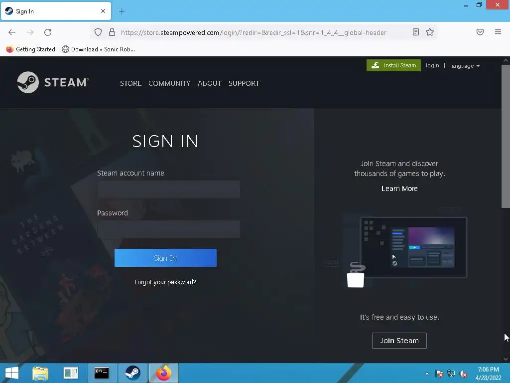Expand the language dropdown
This screenshot has height=383, width=510.
click(x=465, y=66)
